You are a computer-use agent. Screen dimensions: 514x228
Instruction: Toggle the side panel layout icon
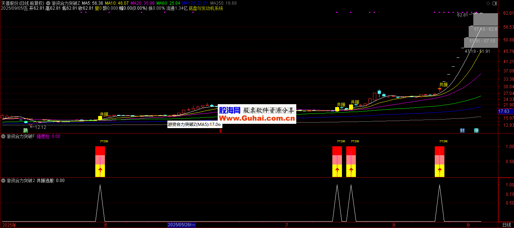pyautogui.click(x=494, y=3)
